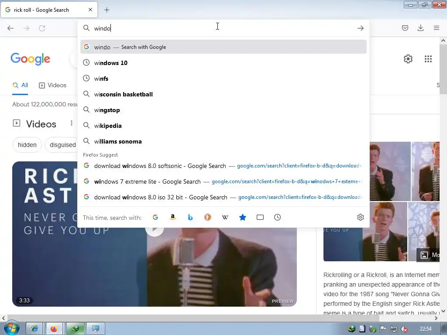Open the Save to Pocket icon

pos(405,28)
